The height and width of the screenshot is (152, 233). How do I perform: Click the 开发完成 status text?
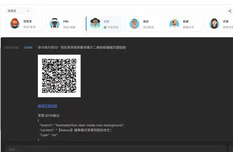(113, 27)
